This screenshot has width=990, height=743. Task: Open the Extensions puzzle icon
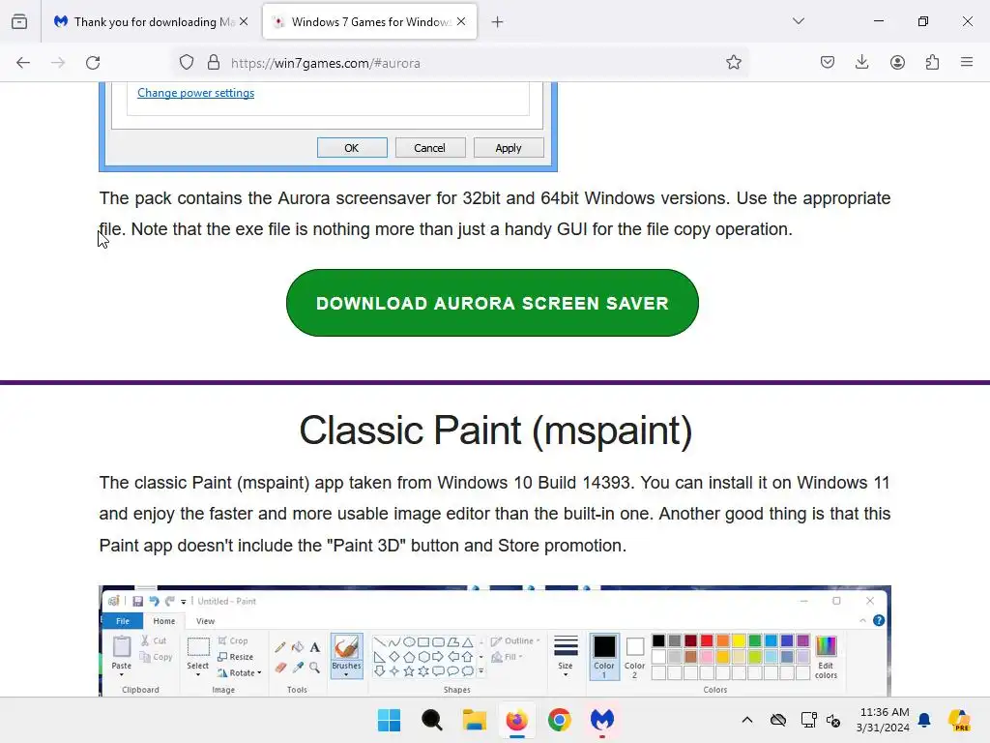(x=932, y=63)
